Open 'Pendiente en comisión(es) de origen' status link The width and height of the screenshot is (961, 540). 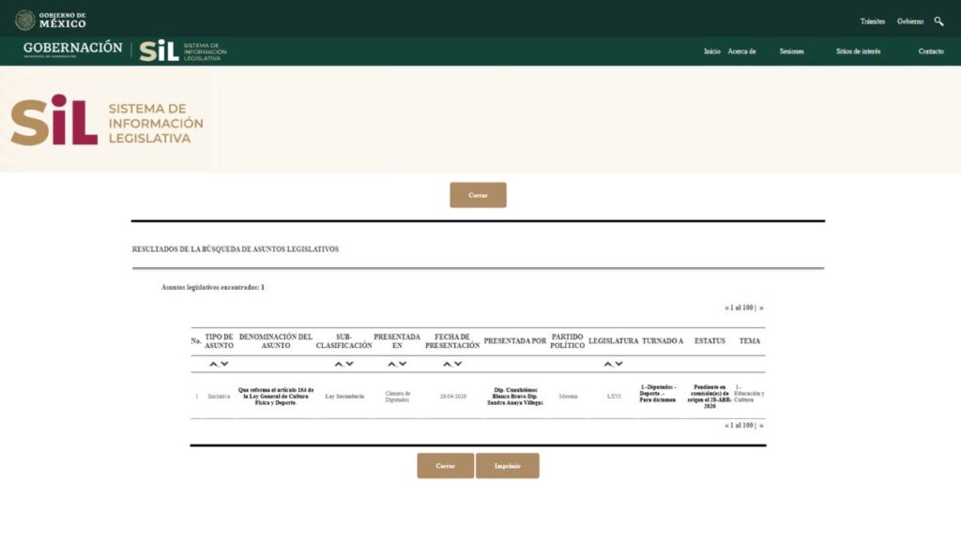pyautogui.click(x=709, y=397)
